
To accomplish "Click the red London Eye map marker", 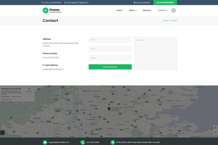I will pos(109,109).
